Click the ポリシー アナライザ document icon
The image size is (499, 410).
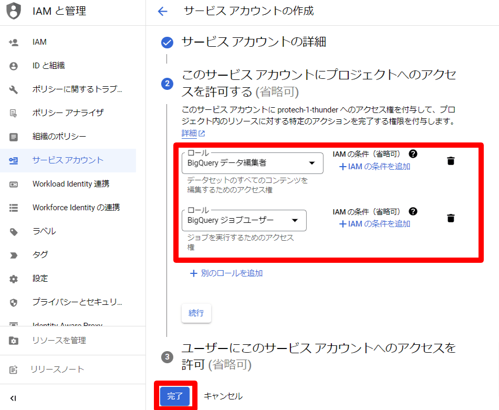click(x=13, y=113)
